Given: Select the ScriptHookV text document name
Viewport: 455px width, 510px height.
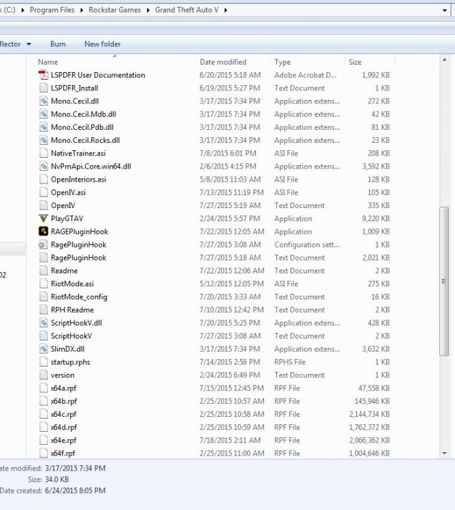Looking at the screenshot, I should (x=71, y=336).
